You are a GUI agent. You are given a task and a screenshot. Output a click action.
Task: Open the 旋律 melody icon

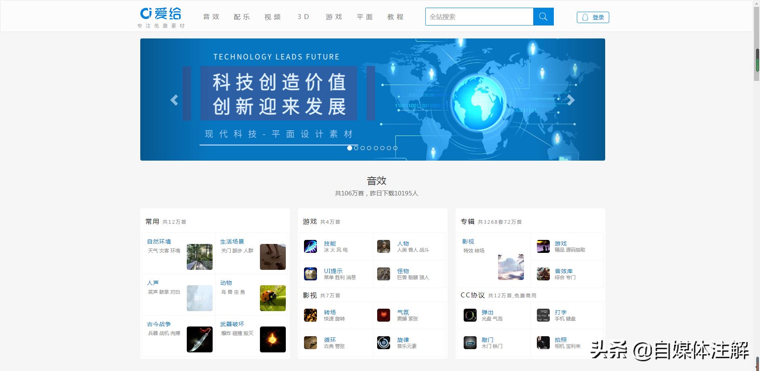tap(384, 343)
